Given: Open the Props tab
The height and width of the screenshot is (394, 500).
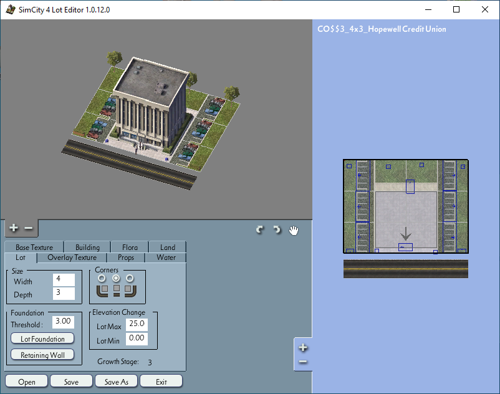Looking at the screenshot, I should 126,257.
